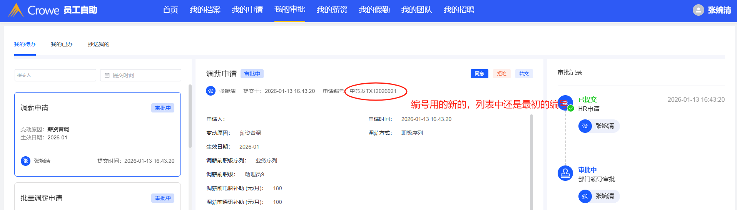Open 我的假勤 menu

pyautogui.click(x=374, y=10)
